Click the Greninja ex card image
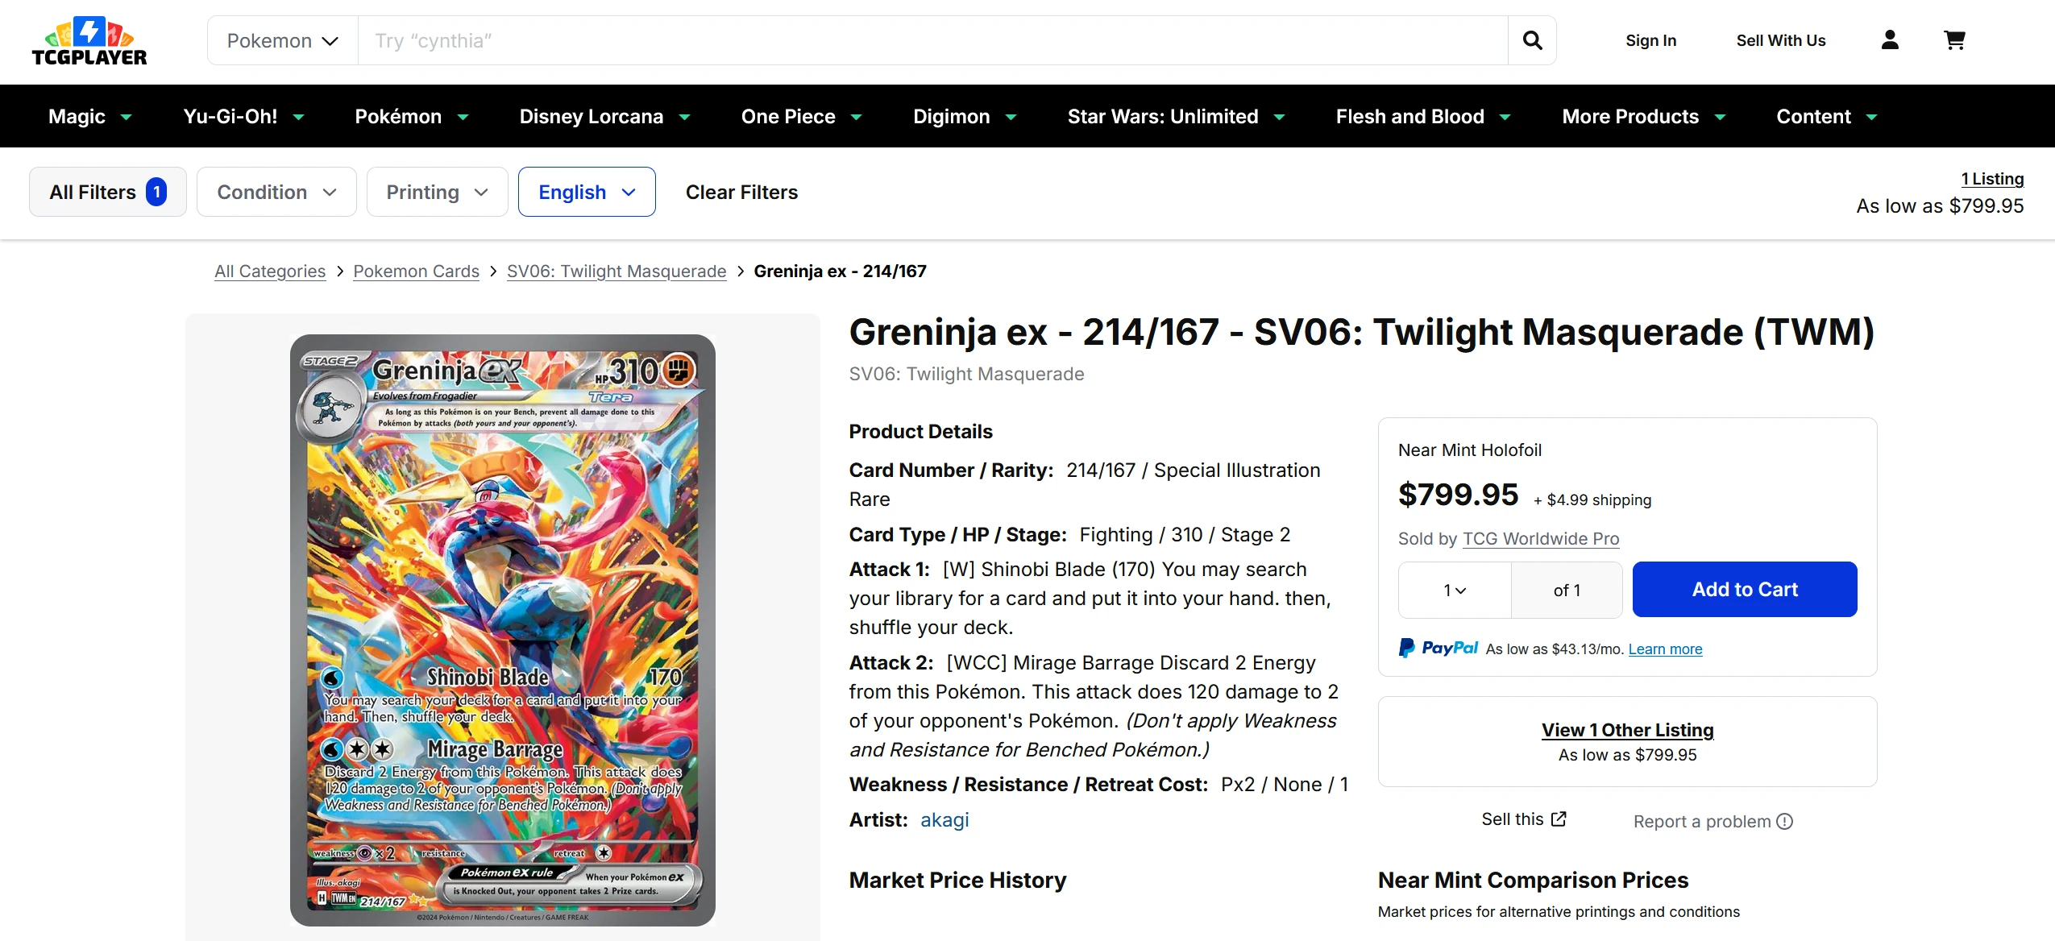Viewport: 2055px width, 941px height. (x=502, y=629)
